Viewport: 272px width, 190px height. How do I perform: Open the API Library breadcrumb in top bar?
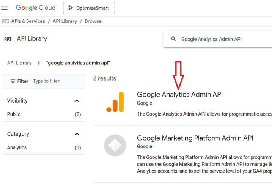pos(64,21)
